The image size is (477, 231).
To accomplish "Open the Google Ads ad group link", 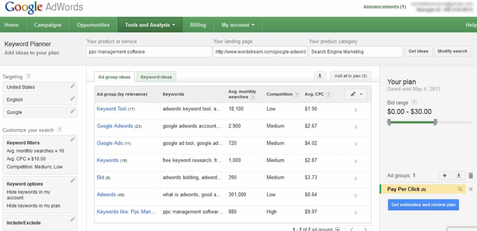I will click(x=110, y=143).
